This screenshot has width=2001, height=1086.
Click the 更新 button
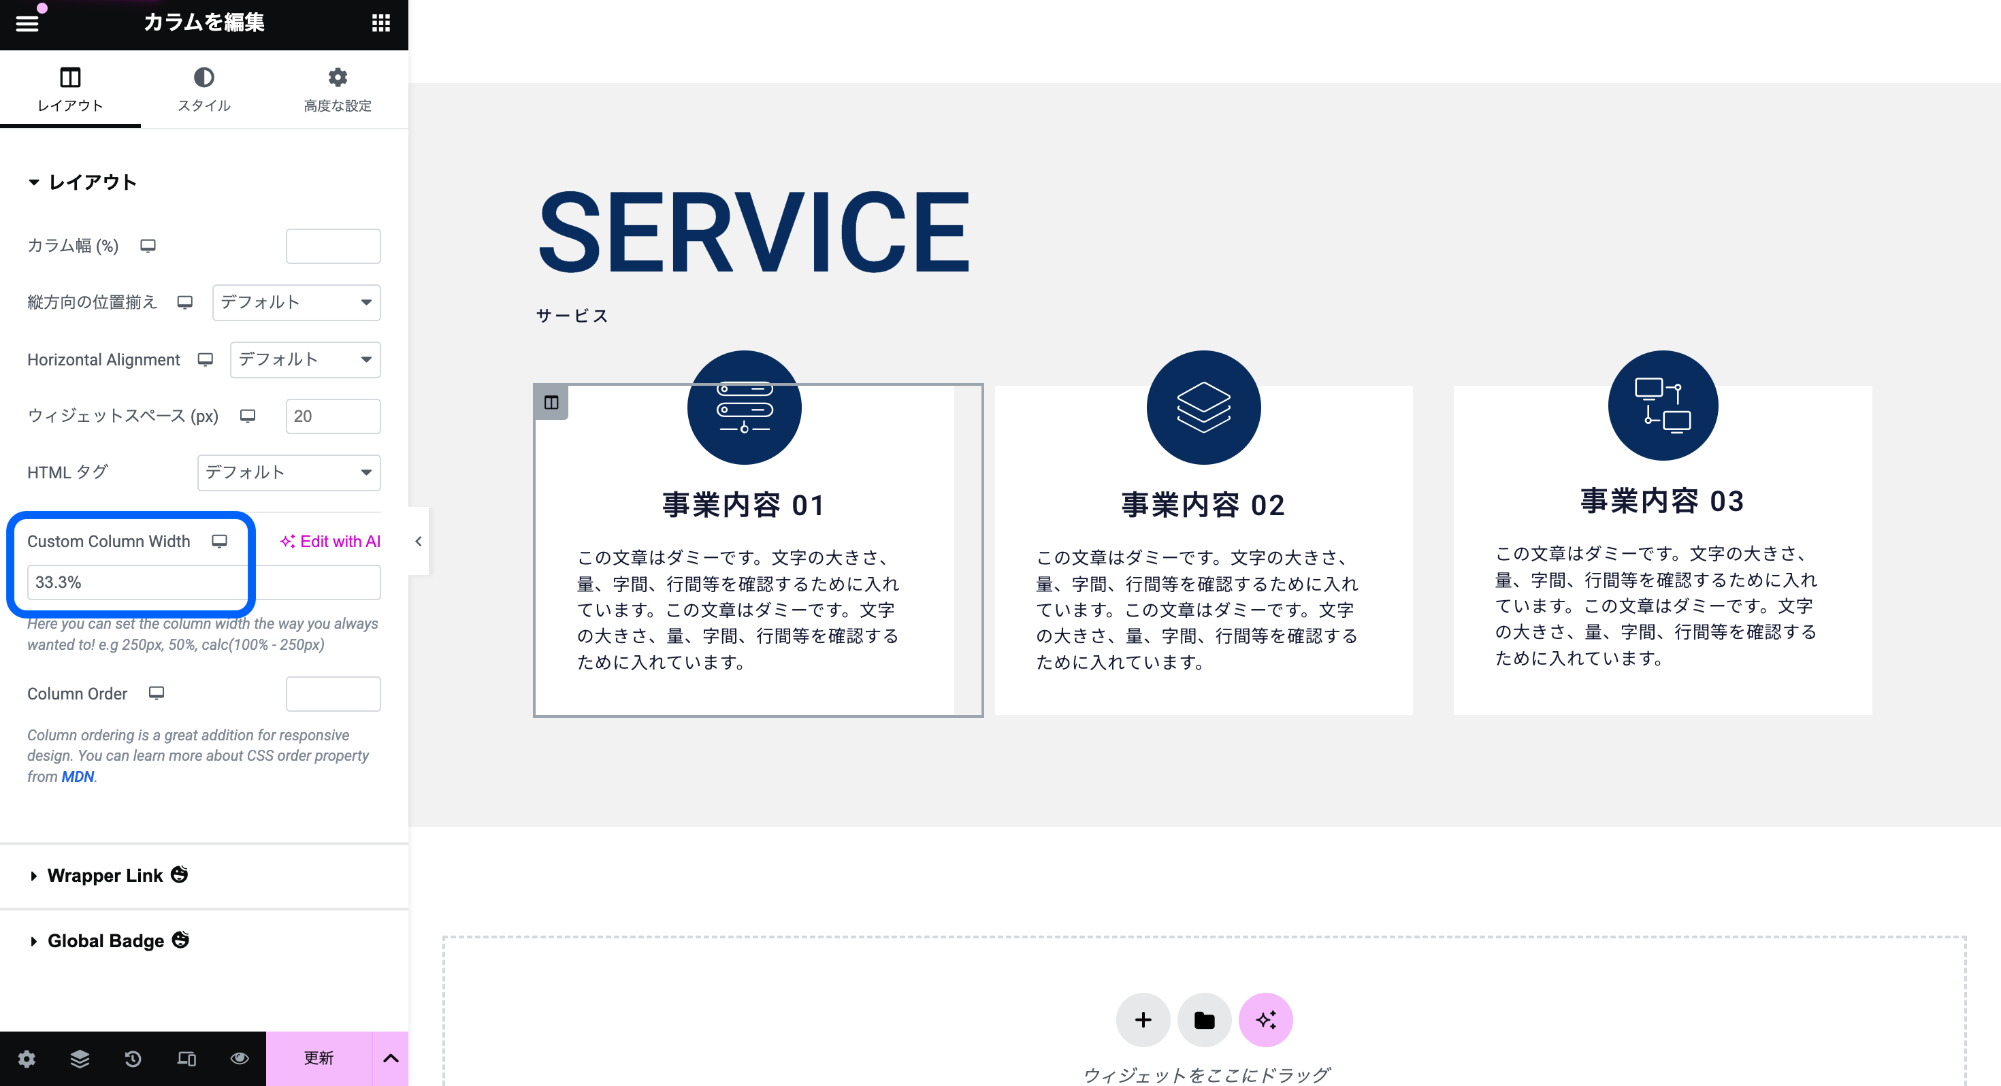(319, 1058)
